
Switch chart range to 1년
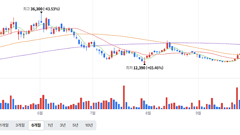50,125
